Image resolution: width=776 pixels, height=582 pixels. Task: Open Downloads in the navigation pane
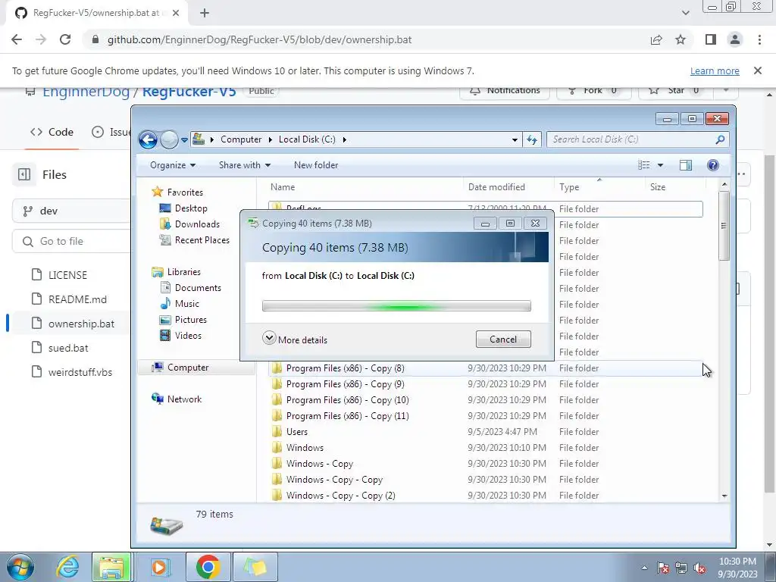[197, 224]
